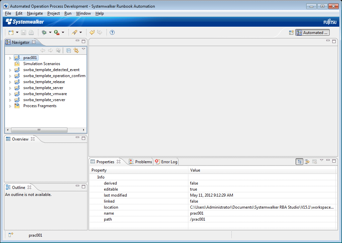Close the Outline view tab
The height and width of the screenshot is (243, 342).
point(29,187)
